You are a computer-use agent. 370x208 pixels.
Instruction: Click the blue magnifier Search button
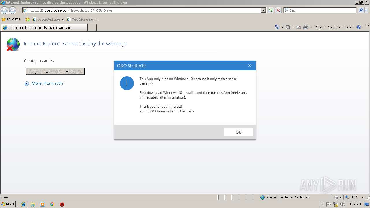361,10
